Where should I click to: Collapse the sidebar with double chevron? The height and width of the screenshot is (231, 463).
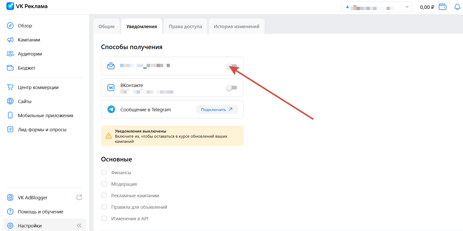pyautogui.click(x=79, y=225)
